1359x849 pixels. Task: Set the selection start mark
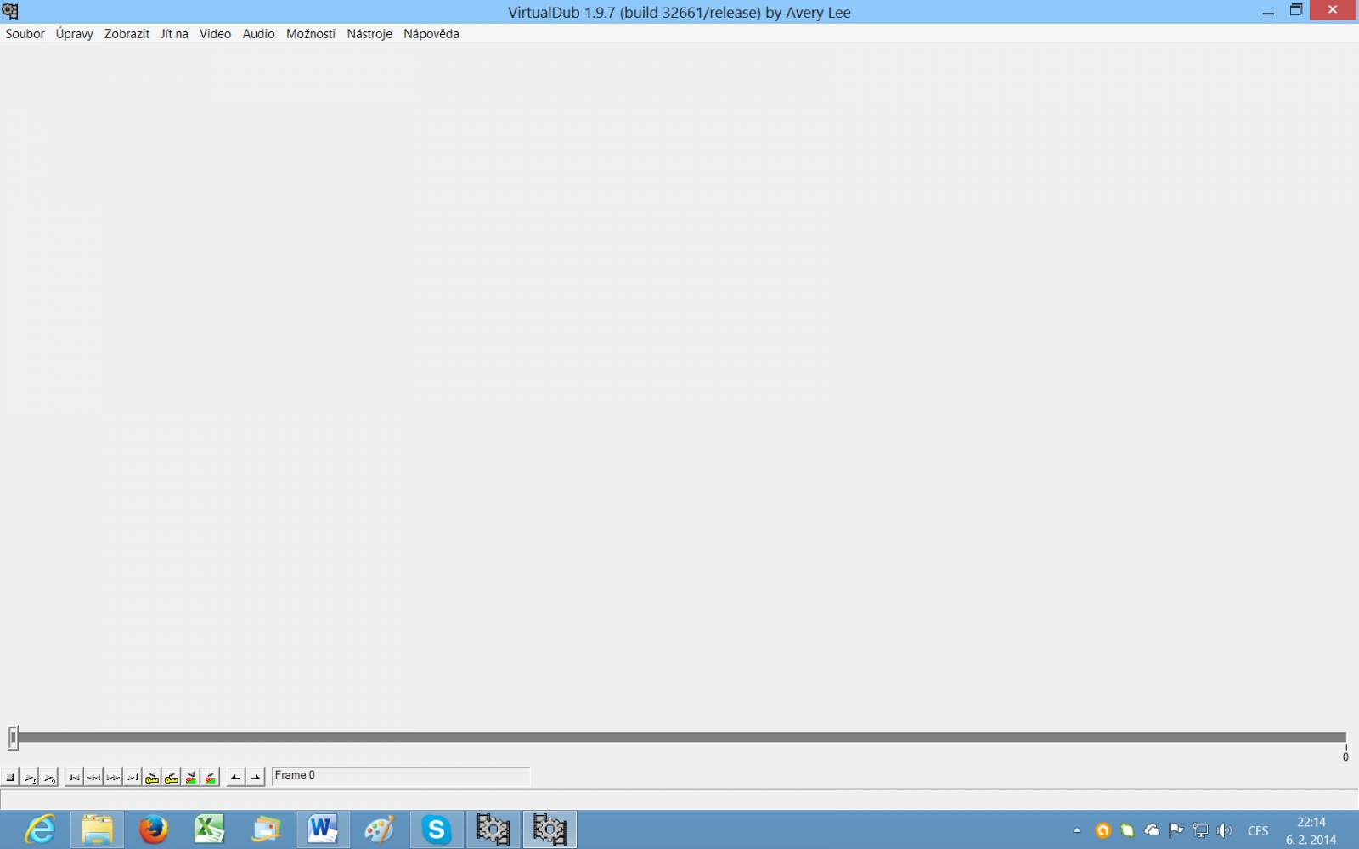[236, 777]
